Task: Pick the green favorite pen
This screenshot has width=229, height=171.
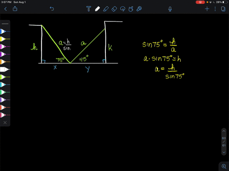Action: point(5,92)
